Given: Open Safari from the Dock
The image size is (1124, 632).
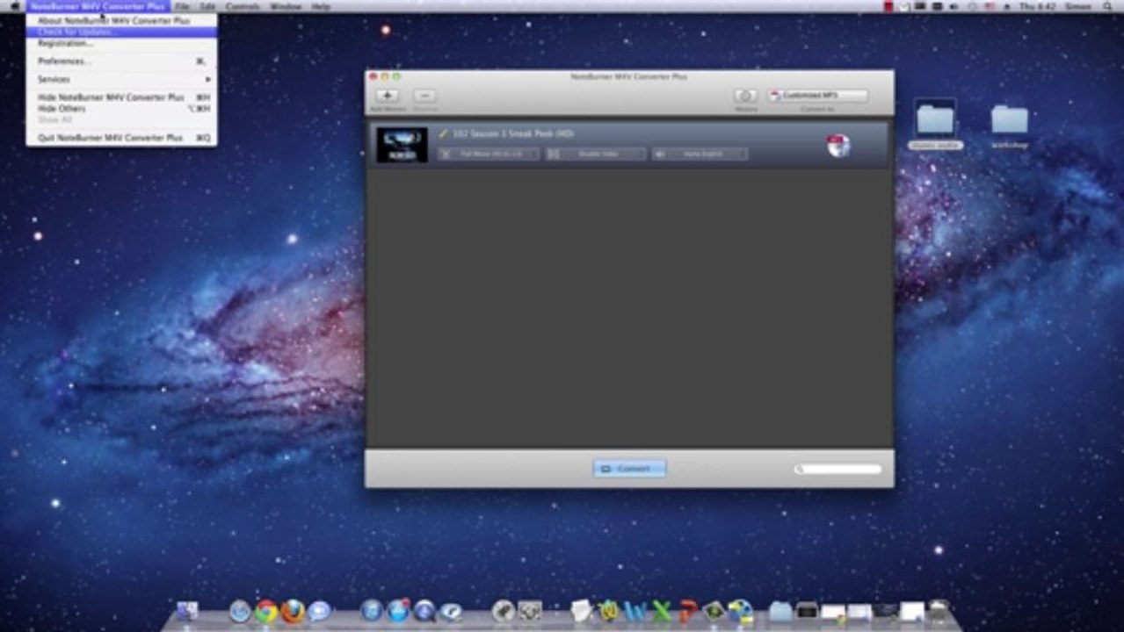Looking at the screenshot, I should point(240,611).
